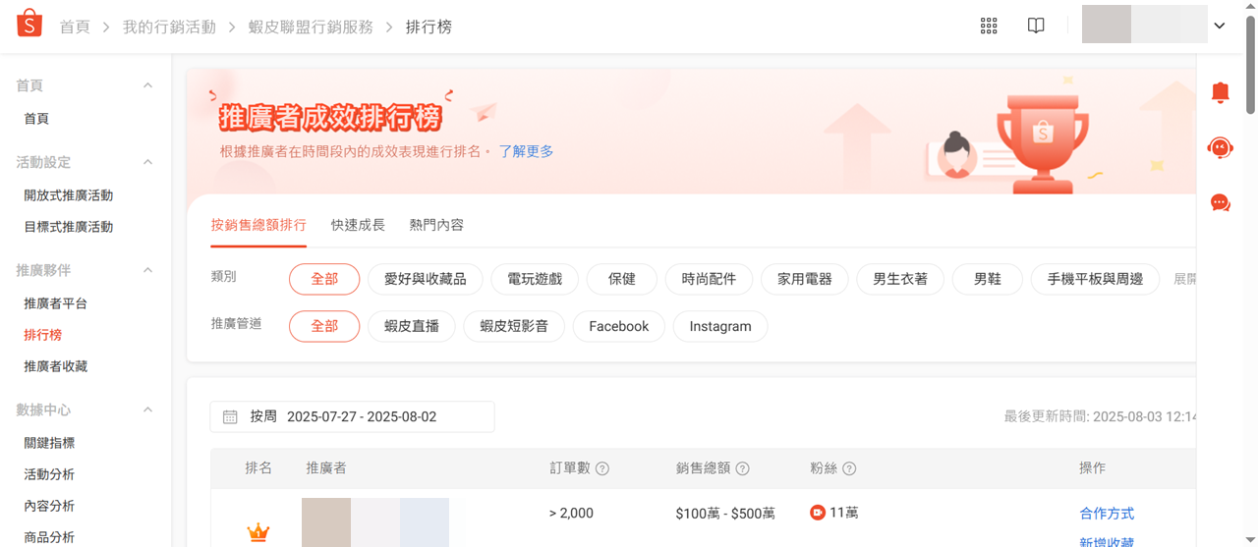Open the seller handbook book icon
The width and height of the screenshot is (1258, 547).
click(x=1036, y=27)
